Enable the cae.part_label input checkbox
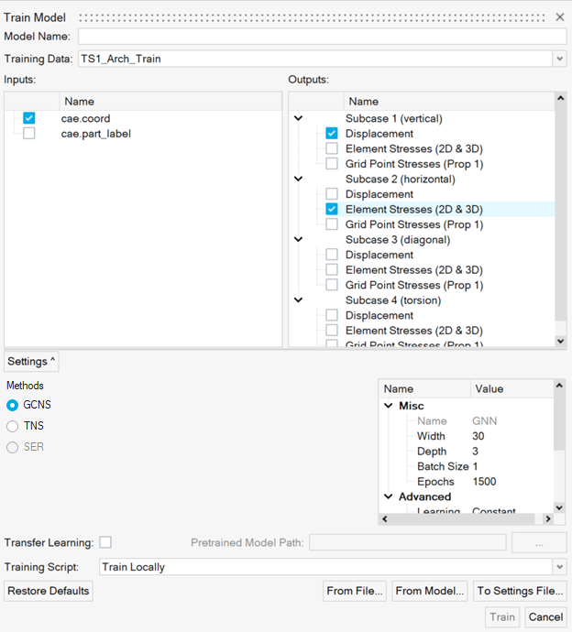This screenshot has height=632, width=572. 29,134
